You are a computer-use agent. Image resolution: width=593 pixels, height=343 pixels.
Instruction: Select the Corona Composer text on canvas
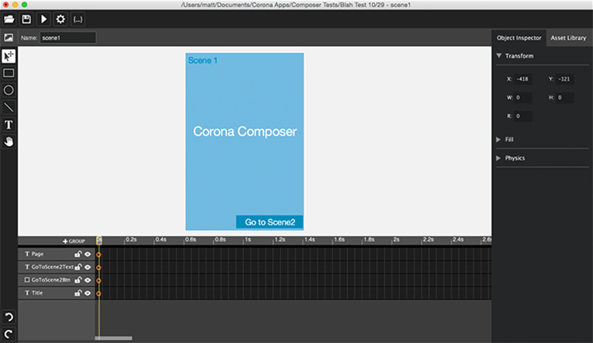(245, 132)
